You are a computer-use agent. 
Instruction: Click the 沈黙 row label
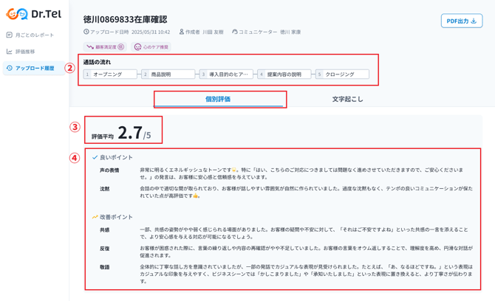(104, 189)
